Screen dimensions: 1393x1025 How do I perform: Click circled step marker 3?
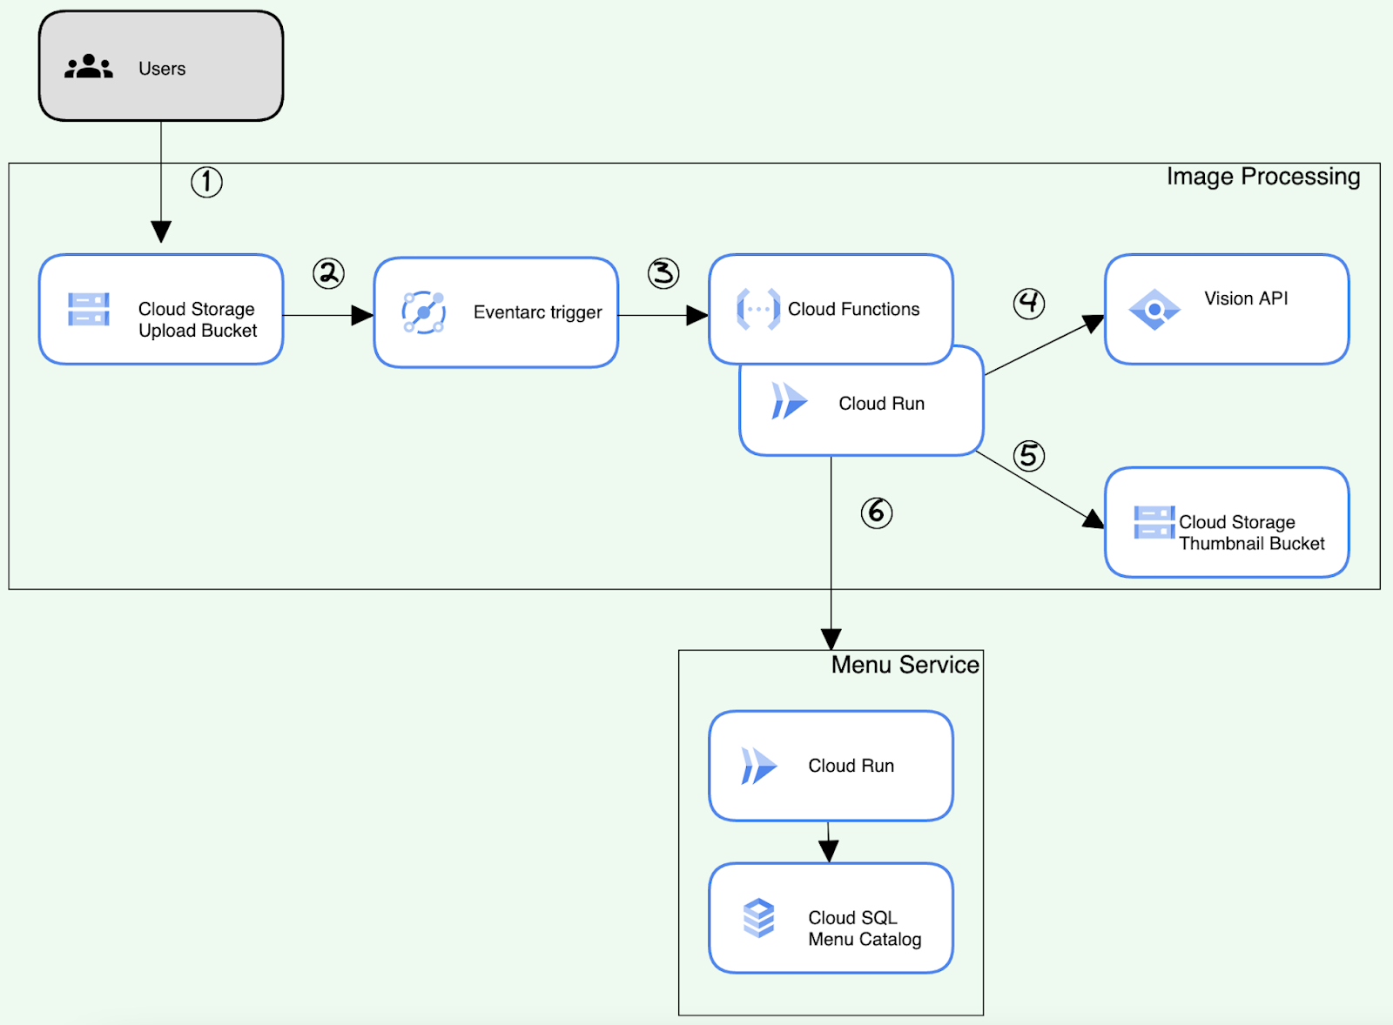(x=663, y=272)
